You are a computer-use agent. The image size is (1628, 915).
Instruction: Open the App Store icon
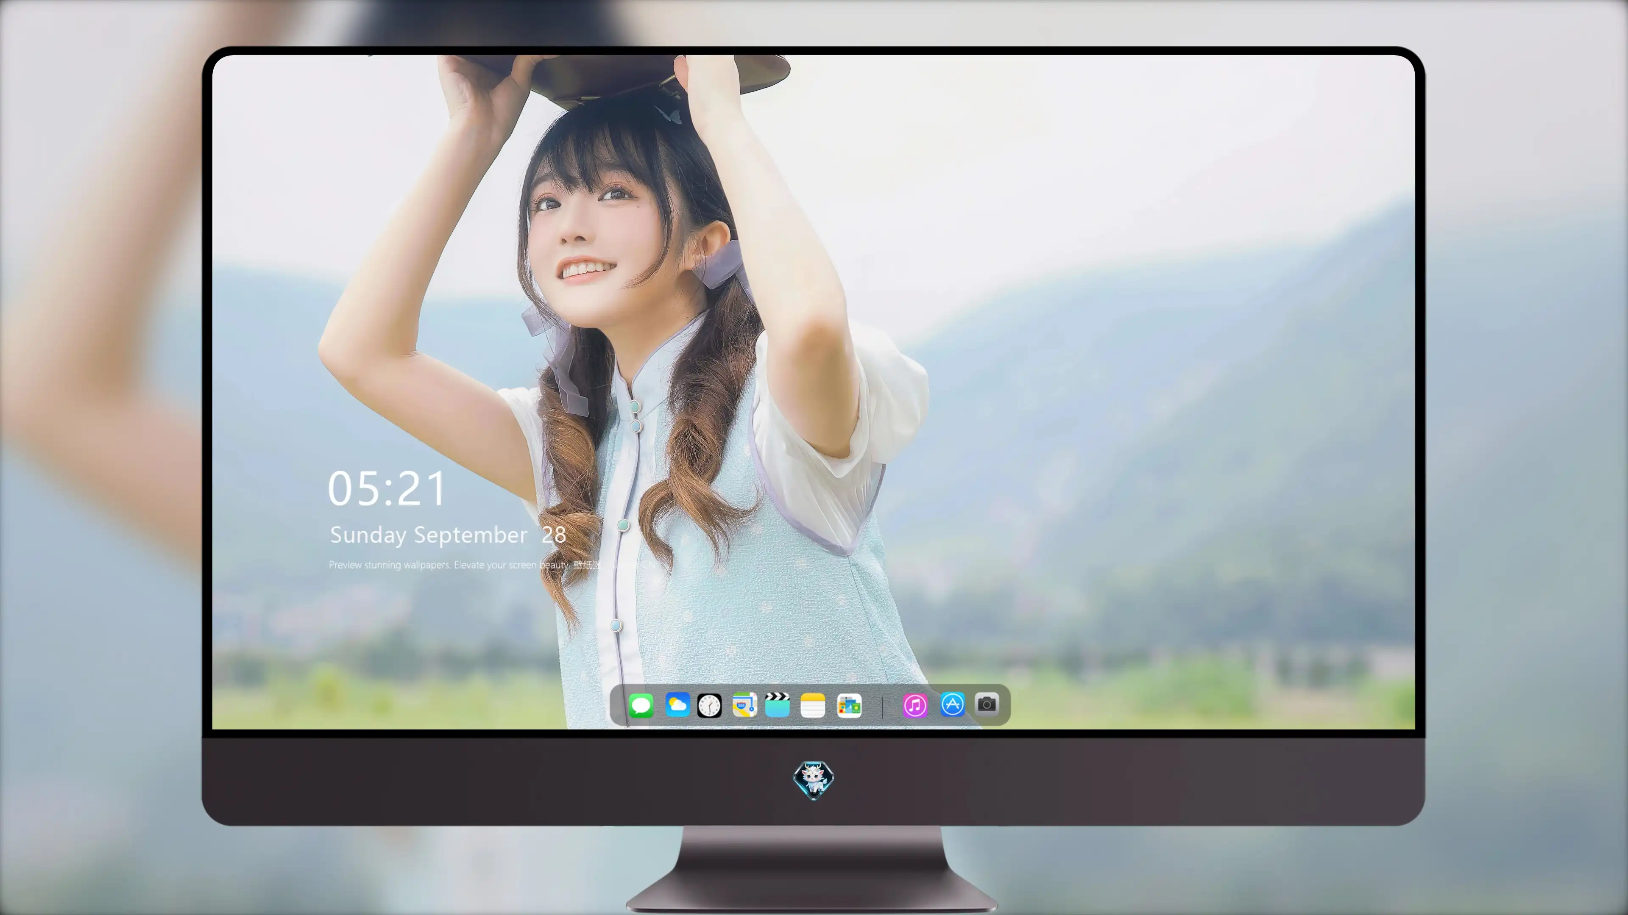tap(952, 704)
